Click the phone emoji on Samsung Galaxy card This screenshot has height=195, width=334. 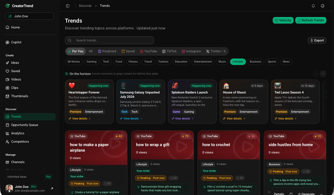coord(123,85)
